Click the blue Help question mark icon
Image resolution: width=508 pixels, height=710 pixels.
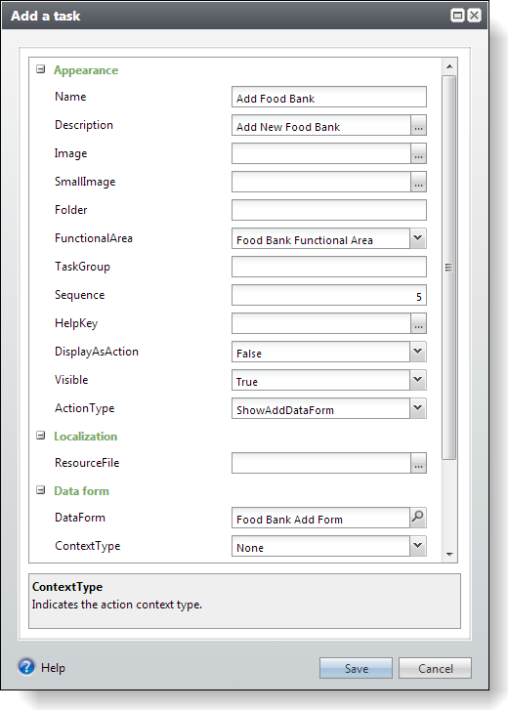pyautogui.click(x=26, y=666)
